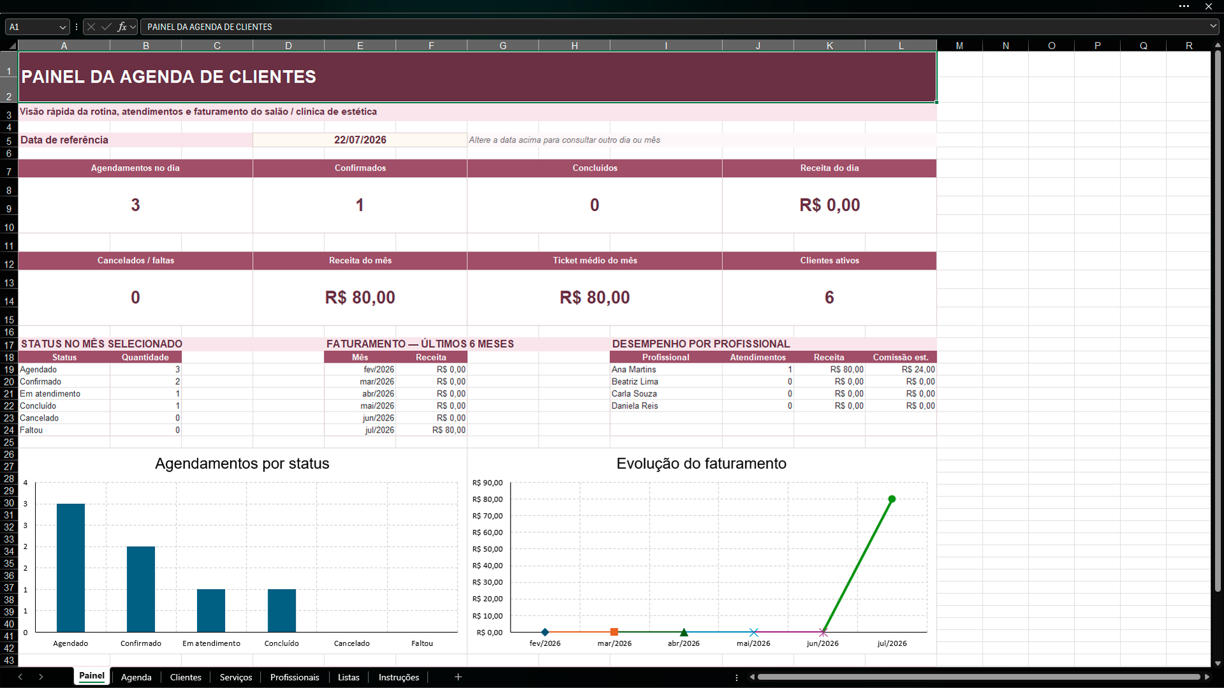Open the insert function fx button
The width and height of the screenshot is (1224, 688).
[122, 27]
